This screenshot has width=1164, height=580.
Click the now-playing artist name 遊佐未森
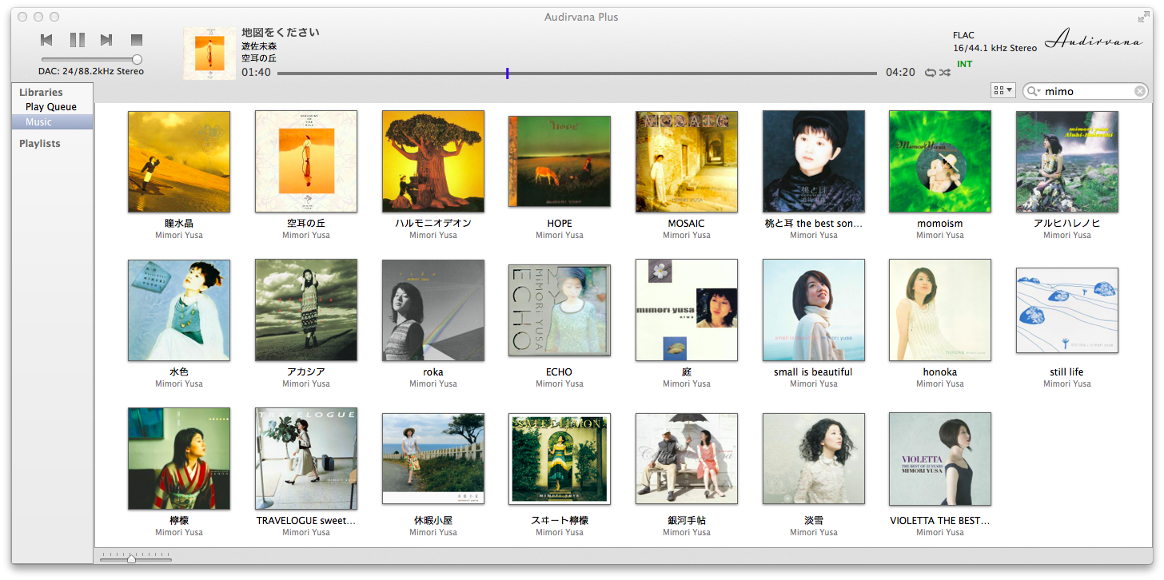click(259, 46)
